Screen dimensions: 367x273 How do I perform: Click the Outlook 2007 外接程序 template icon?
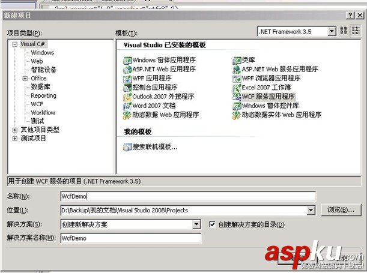(127, 97)
